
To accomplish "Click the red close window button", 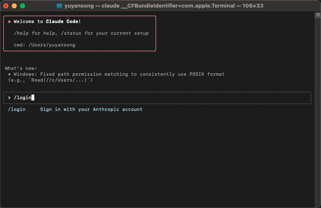I will [6, 6].
